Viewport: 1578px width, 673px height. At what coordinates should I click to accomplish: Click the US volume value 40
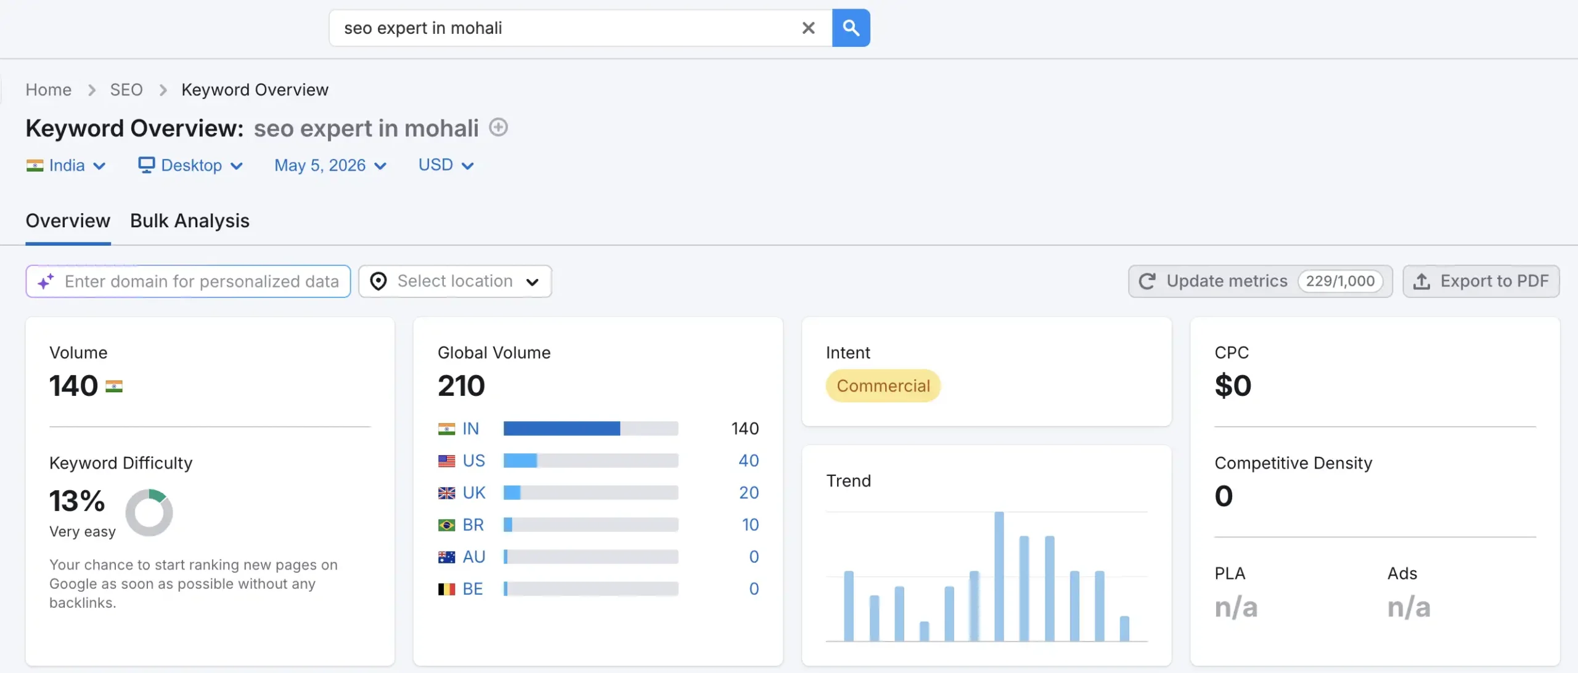pos(748,461)
